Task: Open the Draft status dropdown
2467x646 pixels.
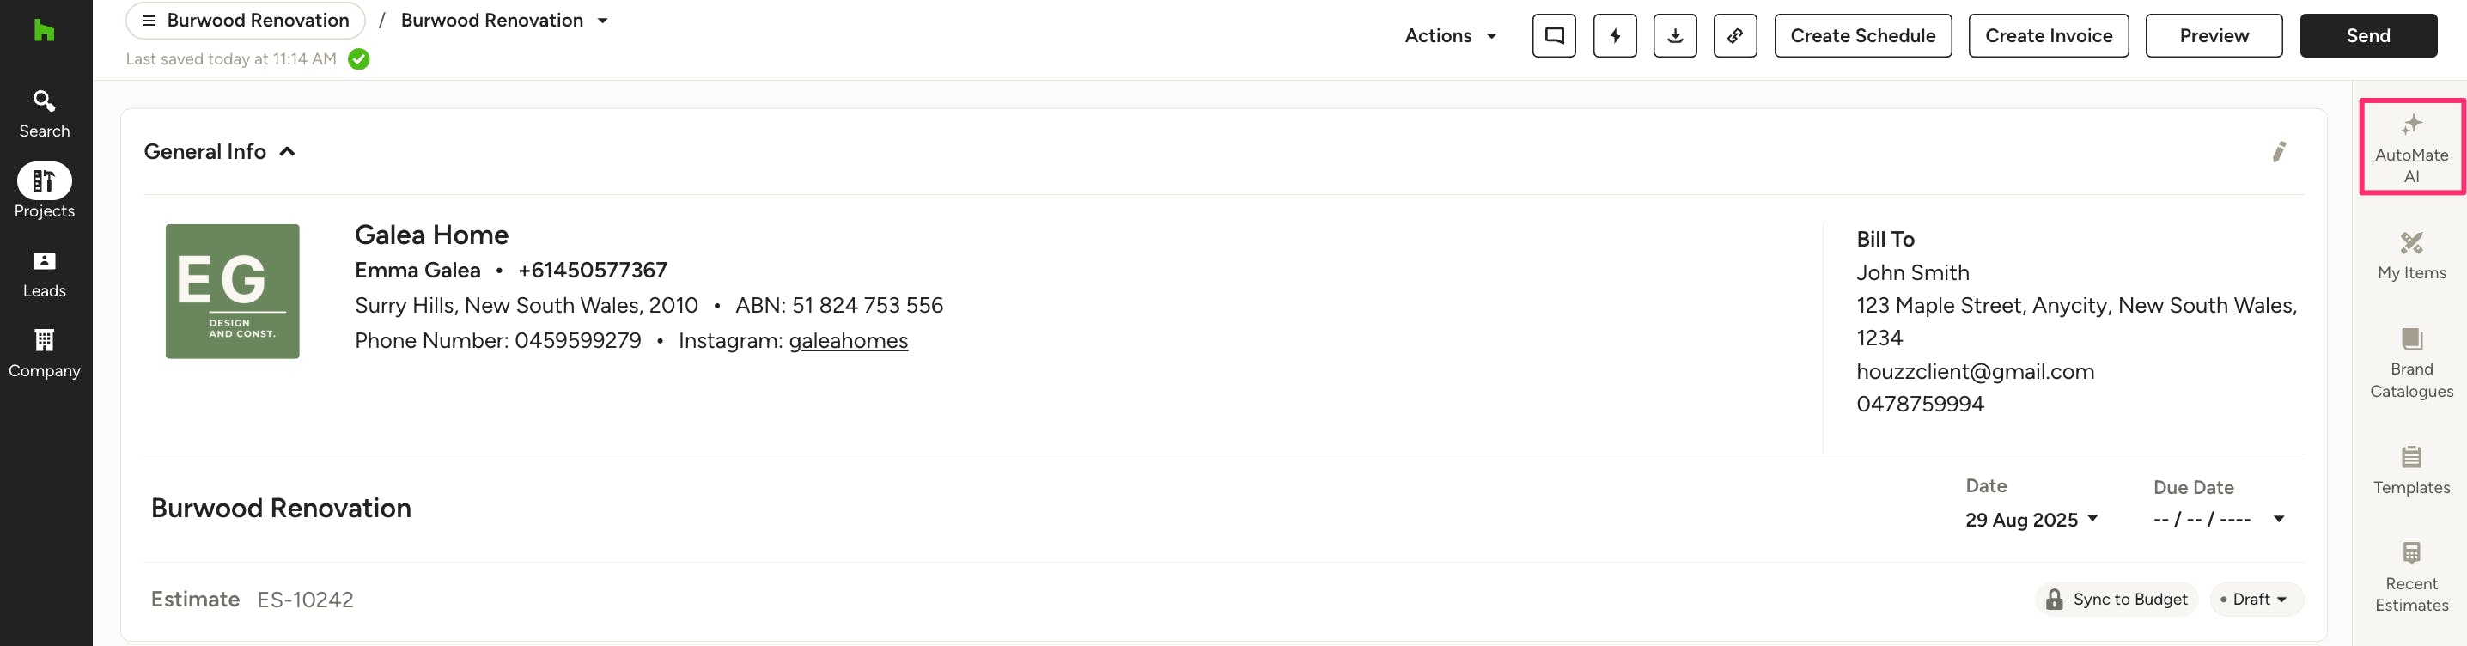Action: (x=2256, y=599)
